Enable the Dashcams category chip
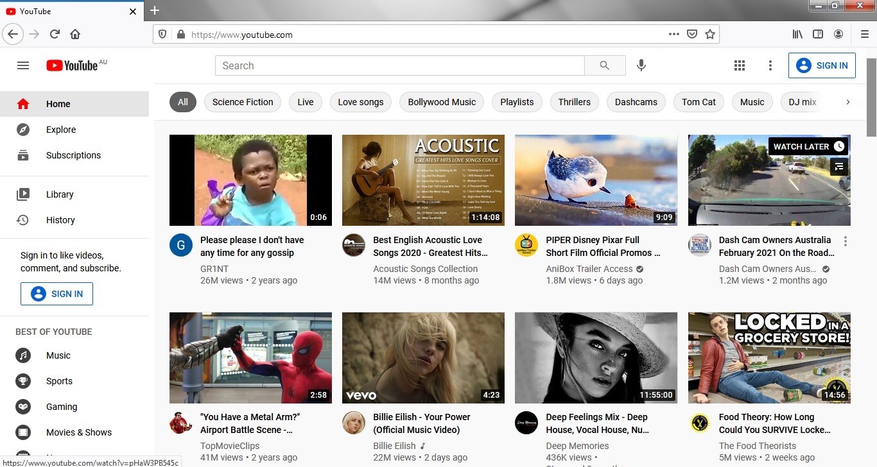The width and height of the screenshot is (877, 467). click(636, 102)
